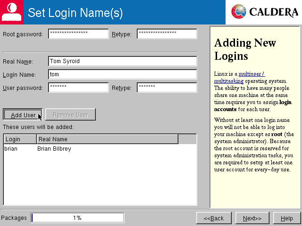Sort by the Login column header

point(20,139)
